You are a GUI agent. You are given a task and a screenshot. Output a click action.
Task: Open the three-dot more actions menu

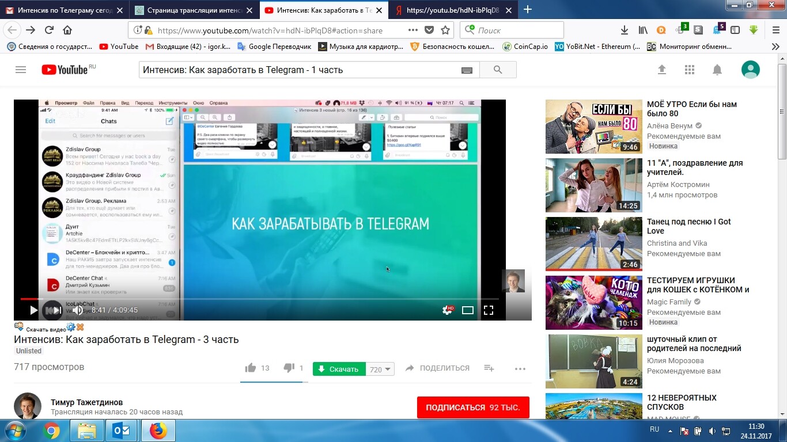tap(520, 368)
